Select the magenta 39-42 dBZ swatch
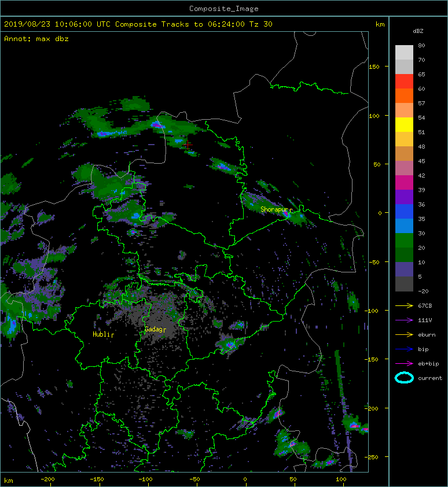The image size is (448, 487). pyautogui.click(x=404, y=182)
